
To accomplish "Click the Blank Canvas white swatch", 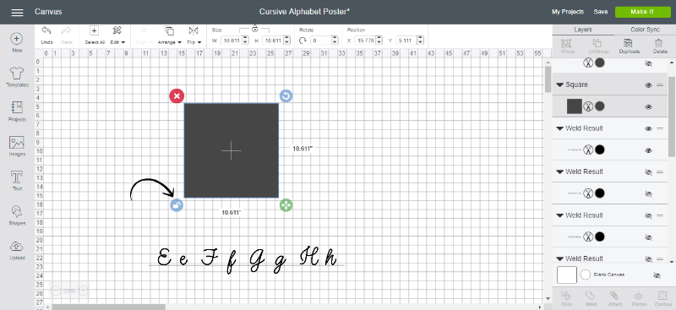I will (566, 275).
